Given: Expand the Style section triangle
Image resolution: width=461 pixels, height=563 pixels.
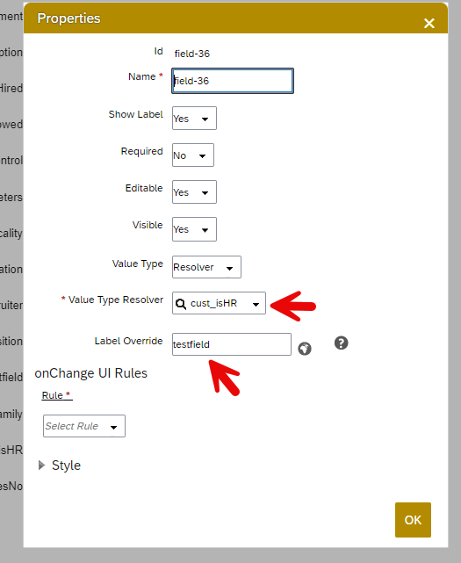Looking at the screenshot, I should (41, 466).
